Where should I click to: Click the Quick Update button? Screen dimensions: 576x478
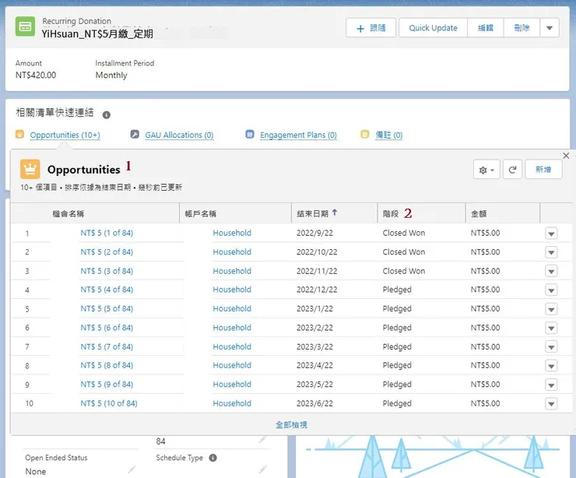[x=433, y=28]
